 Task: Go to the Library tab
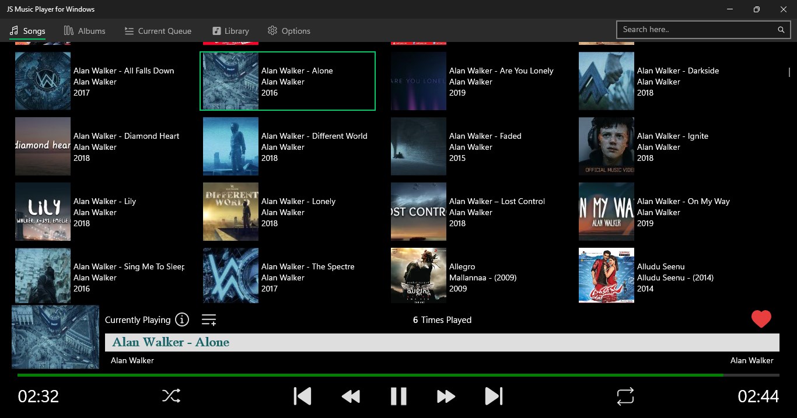(230, 31)
